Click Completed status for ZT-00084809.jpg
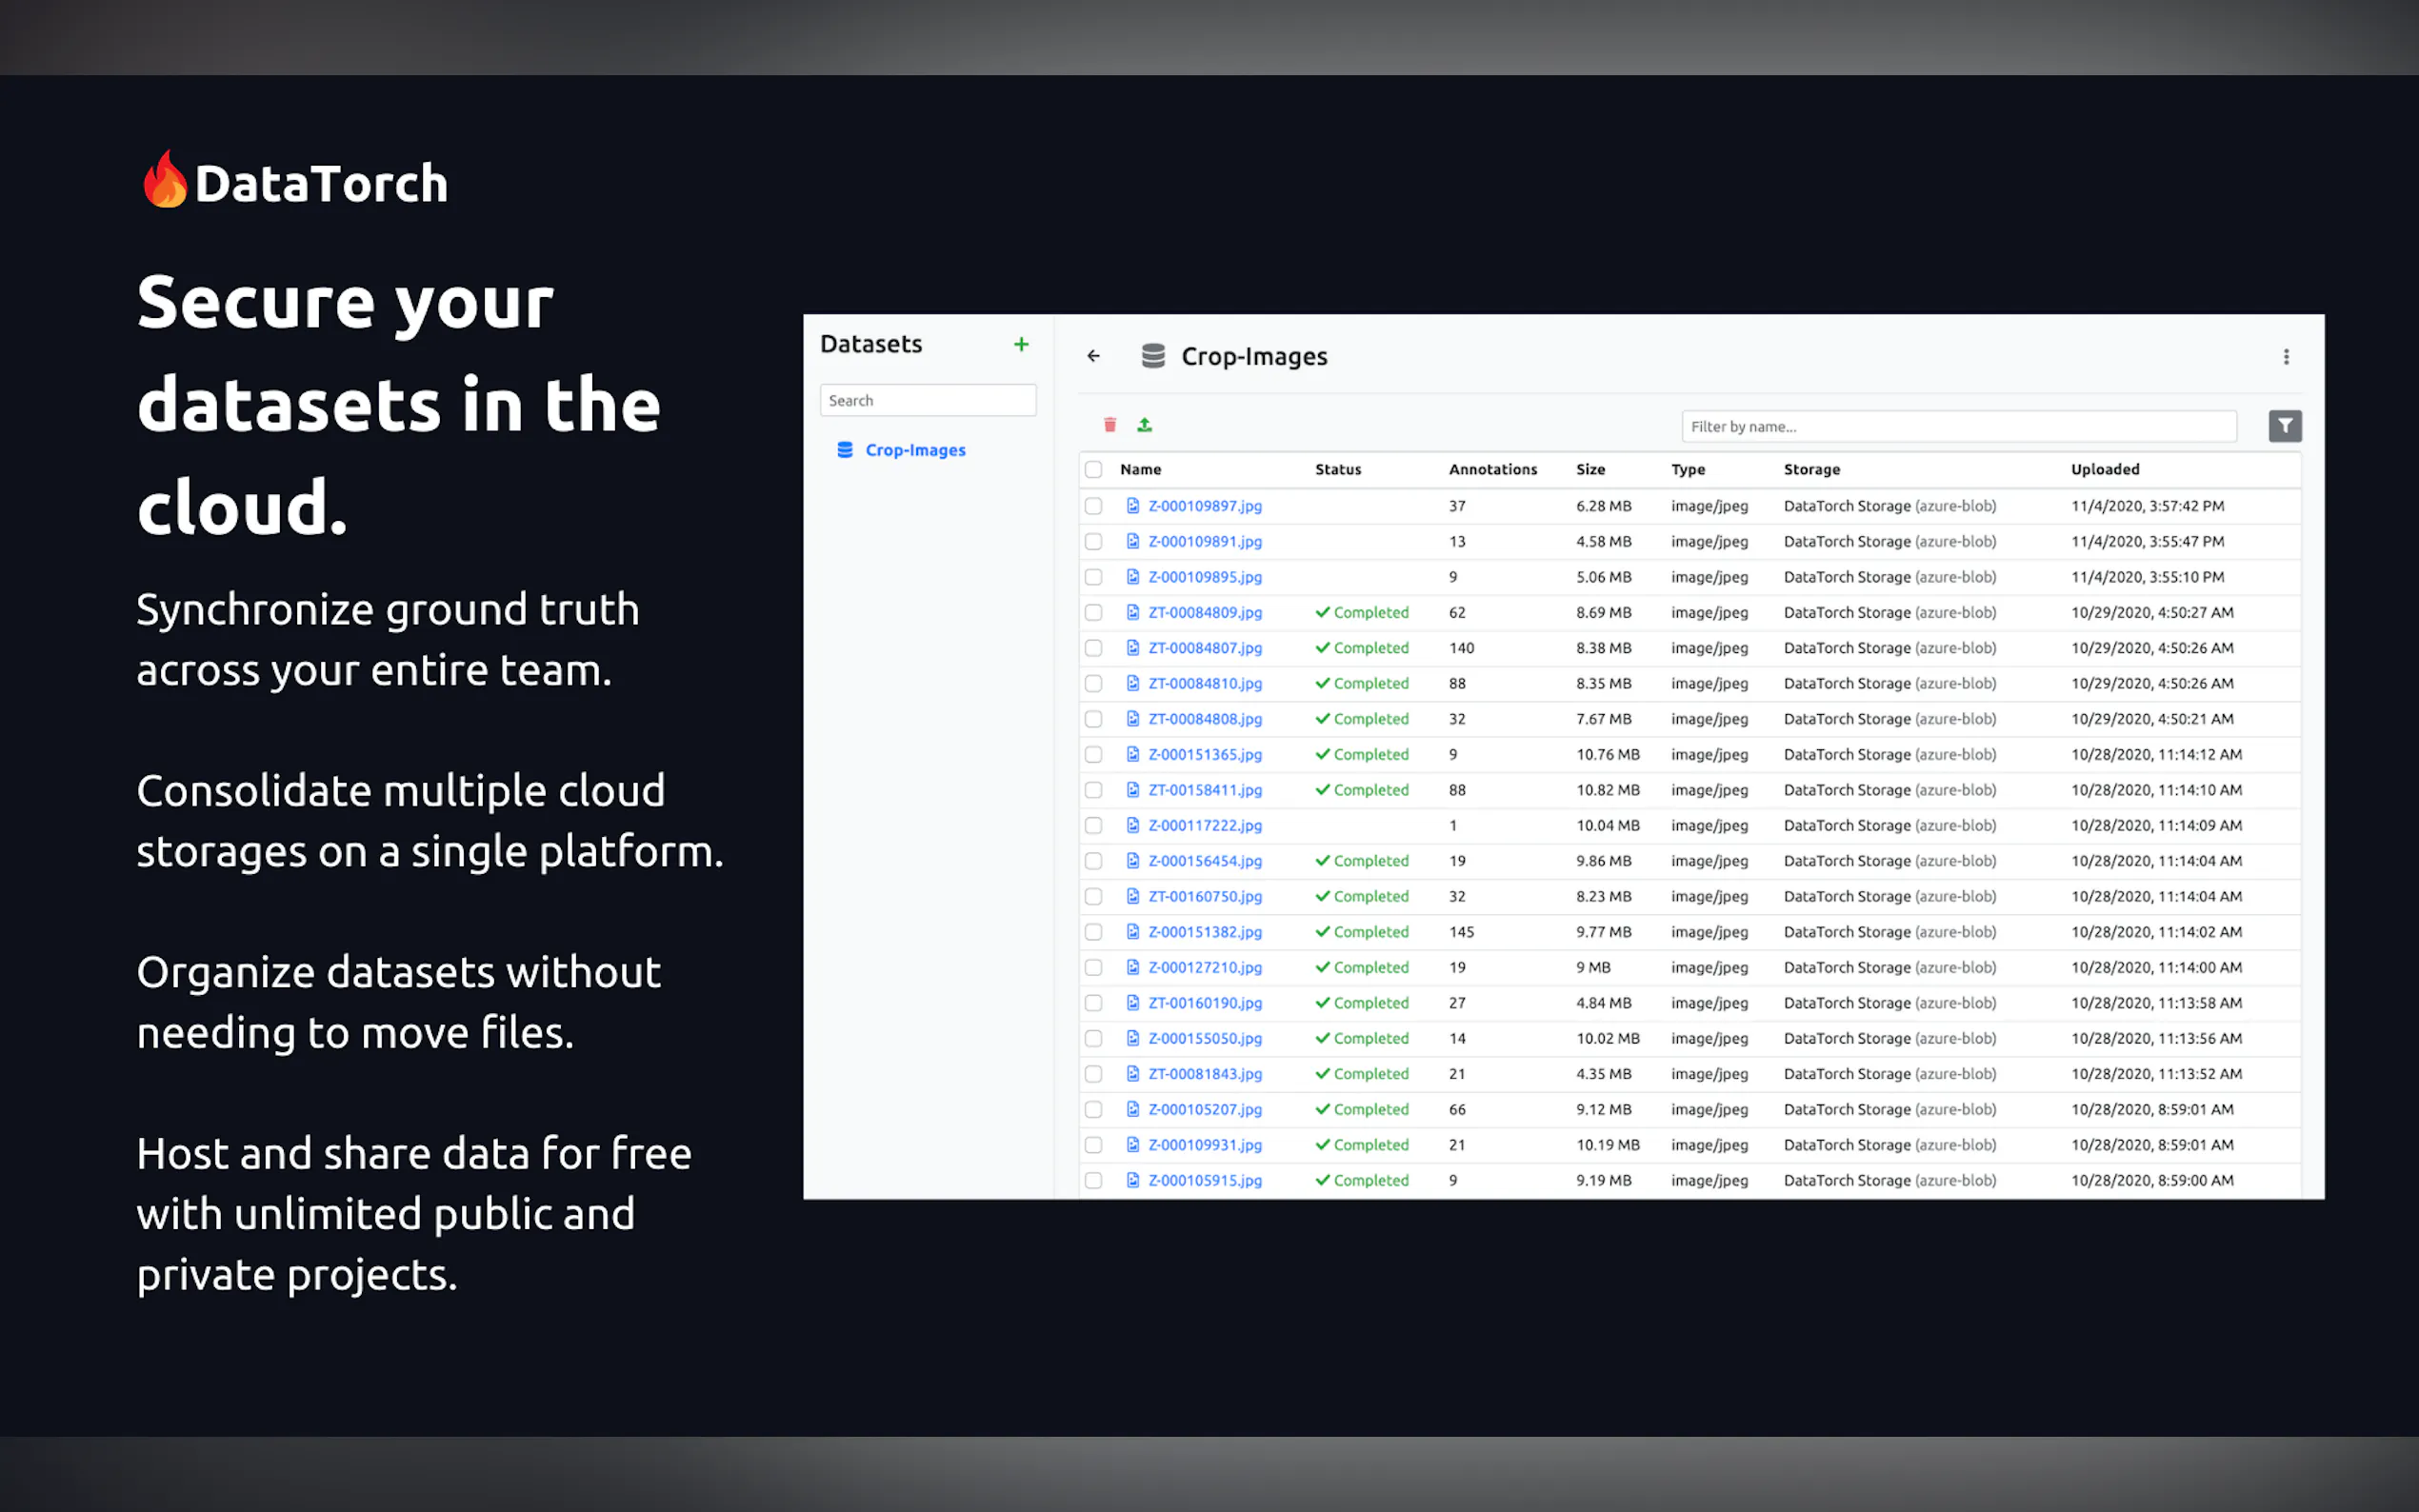Screen dimensions: 2419x1512 [1362, 612]
